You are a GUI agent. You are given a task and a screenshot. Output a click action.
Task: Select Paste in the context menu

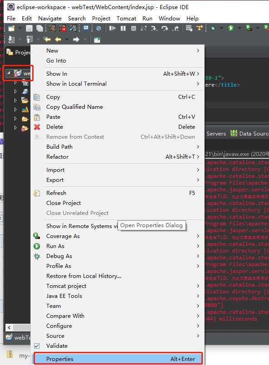tap(118, 117)
